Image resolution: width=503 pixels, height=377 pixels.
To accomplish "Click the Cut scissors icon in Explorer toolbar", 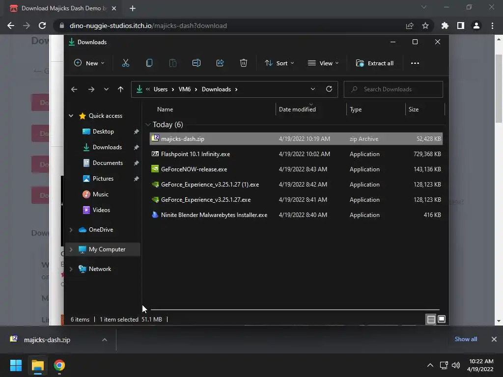I will point(125,63).
